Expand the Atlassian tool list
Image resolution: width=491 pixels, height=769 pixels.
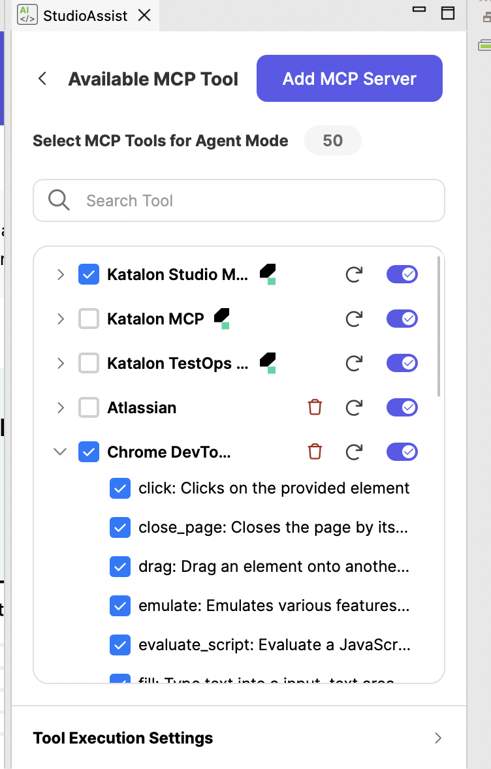click(x=60, y=407)
